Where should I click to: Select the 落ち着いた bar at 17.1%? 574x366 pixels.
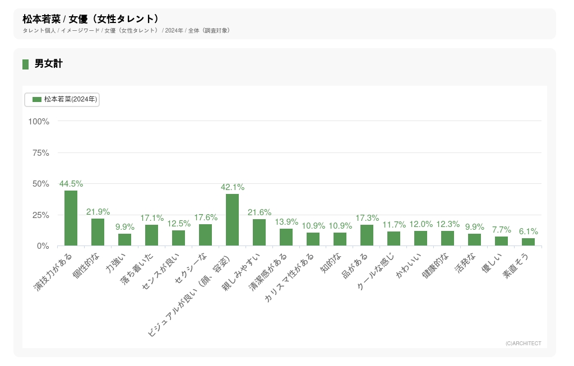[x=151, y=235]
